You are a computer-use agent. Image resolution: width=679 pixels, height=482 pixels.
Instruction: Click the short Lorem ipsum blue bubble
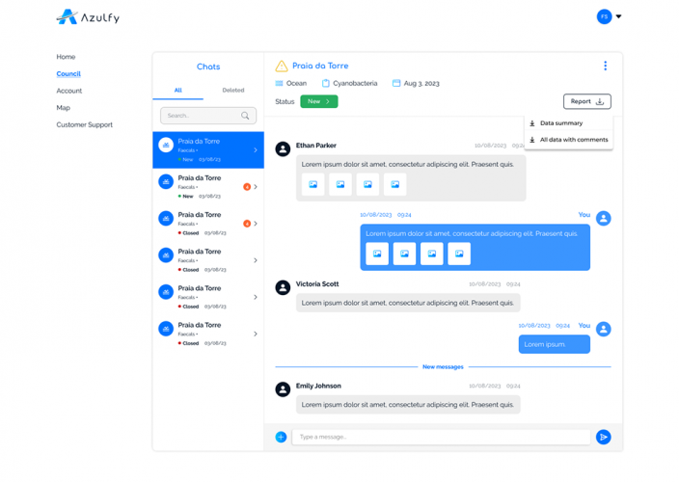[x=555, y=344]
